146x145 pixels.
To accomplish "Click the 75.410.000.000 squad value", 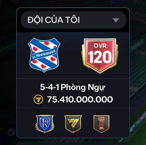I will 80,100.
